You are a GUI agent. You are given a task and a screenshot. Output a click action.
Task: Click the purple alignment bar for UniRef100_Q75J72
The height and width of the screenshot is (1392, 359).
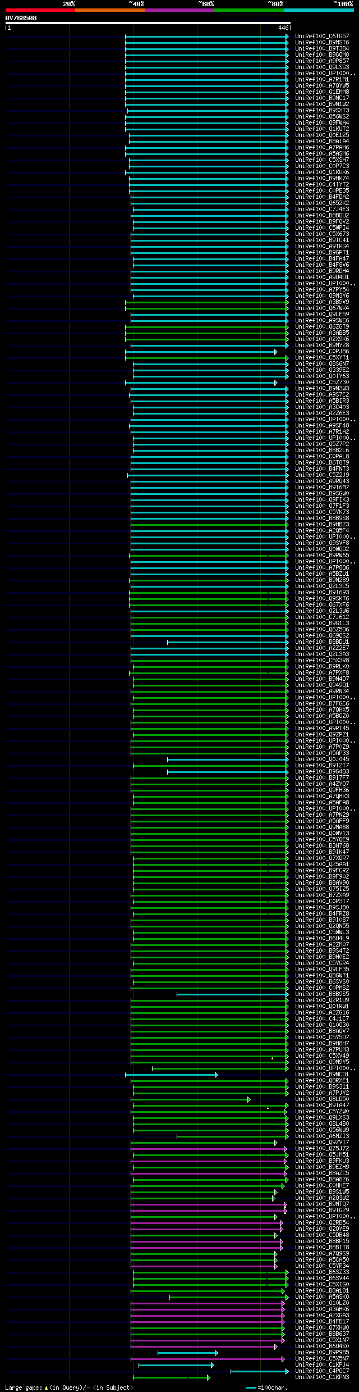point(209,1149)
